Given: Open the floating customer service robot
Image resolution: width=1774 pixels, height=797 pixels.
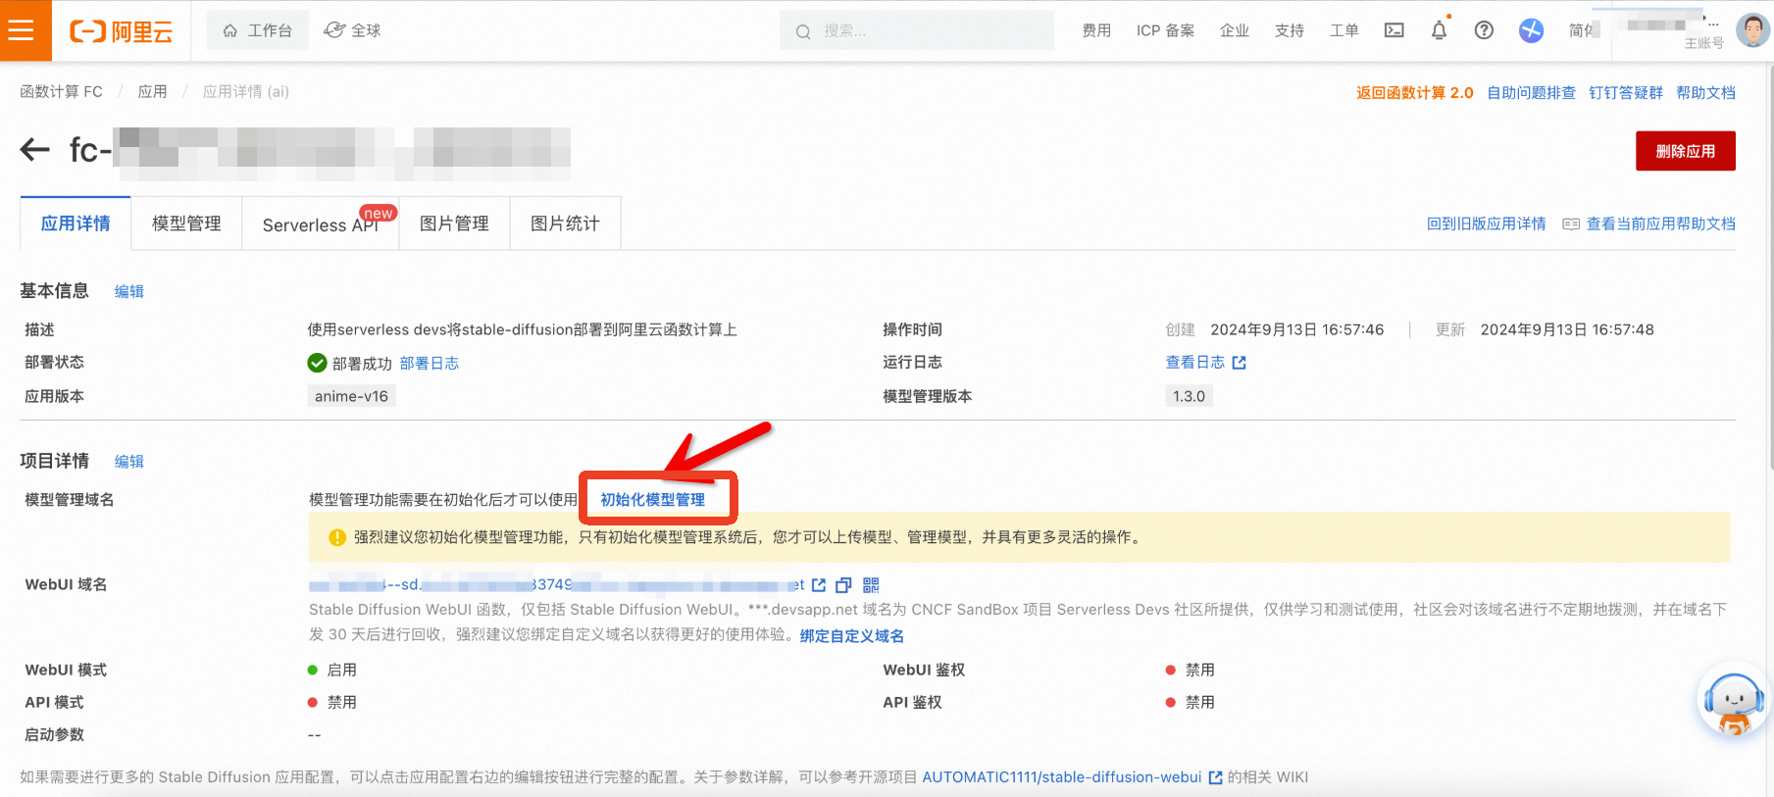Looking at the screenshot, I should [1734, 700].
